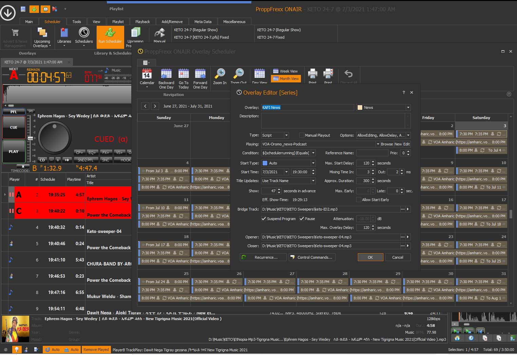The height and width of the screenshot is (355, 517).
Task: Zoom In on the overlay calendar
Action: 220,76
